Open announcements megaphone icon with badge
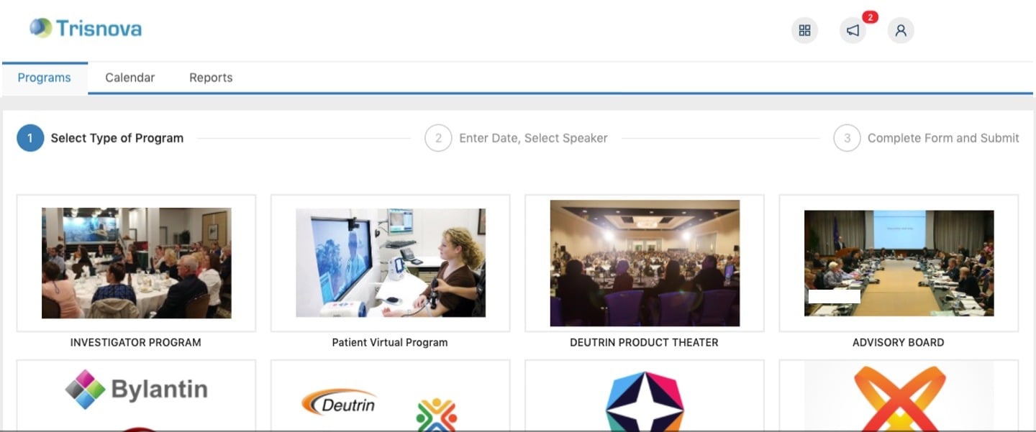 coord(853,30)
